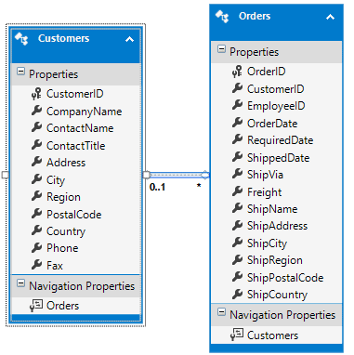This screenshot has width=354, height=355.
Task: Collapse Navigation Properties in Orders entity
Action: click(x=221, y=312)
